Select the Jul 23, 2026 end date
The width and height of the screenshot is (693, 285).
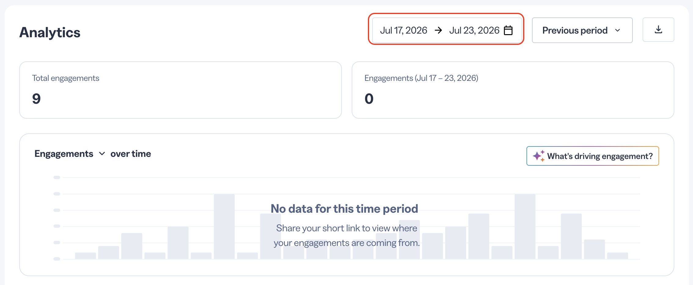tap(474, 30)
